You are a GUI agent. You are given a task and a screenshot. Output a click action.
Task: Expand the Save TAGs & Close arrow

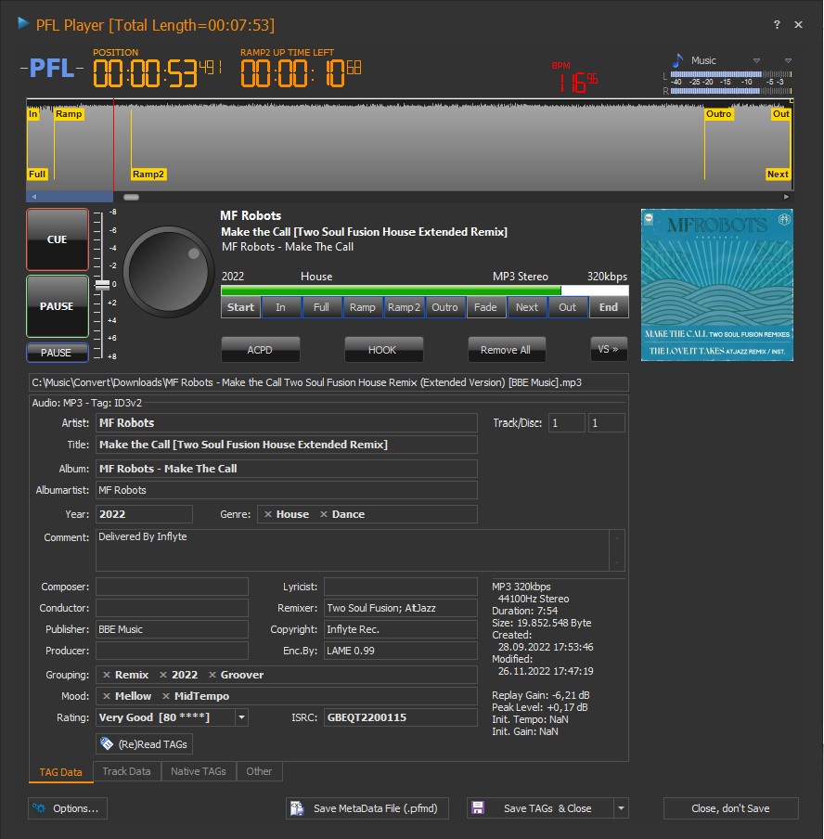622,808
